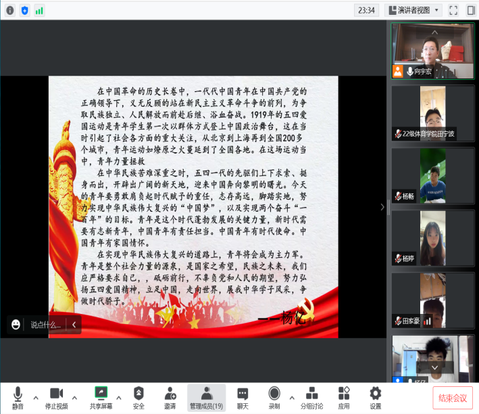479x414 pixels.
Task: Click the 结束会议 end meeting button
Action: [x=452, y=398]
